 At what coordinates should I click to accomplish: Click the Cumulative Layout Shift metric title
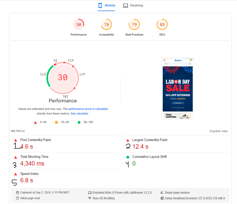[150, 157]
